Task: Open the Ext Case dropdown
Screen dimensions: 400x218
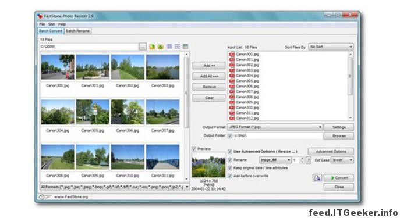Action: [x=342, y=160]
